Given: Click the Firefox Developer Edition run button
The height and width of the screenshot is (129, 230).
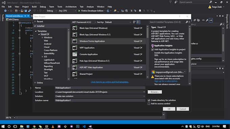Looking at the screenshot, I should pyautogui.click(x=92, y=11).
